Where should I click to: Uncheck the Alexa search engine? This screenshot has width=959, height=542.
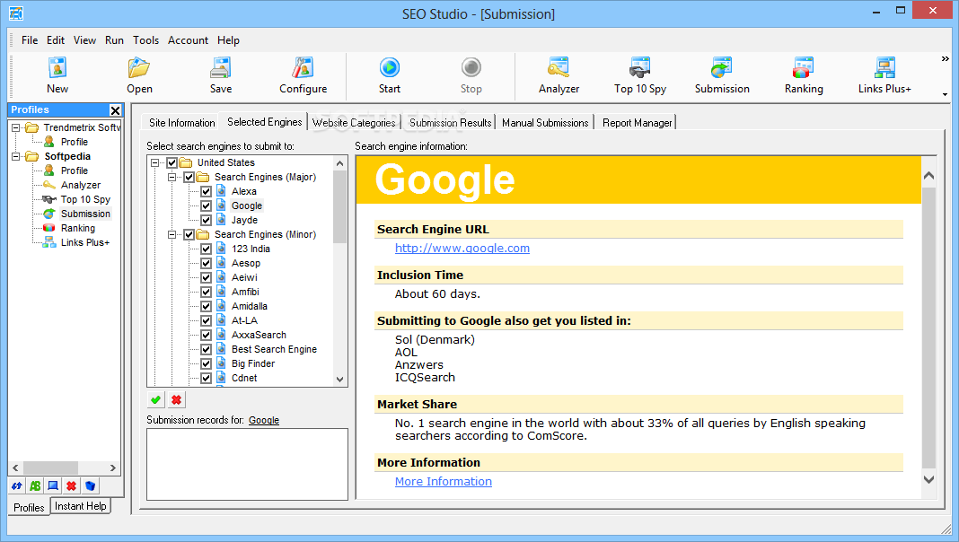(207, 191)
